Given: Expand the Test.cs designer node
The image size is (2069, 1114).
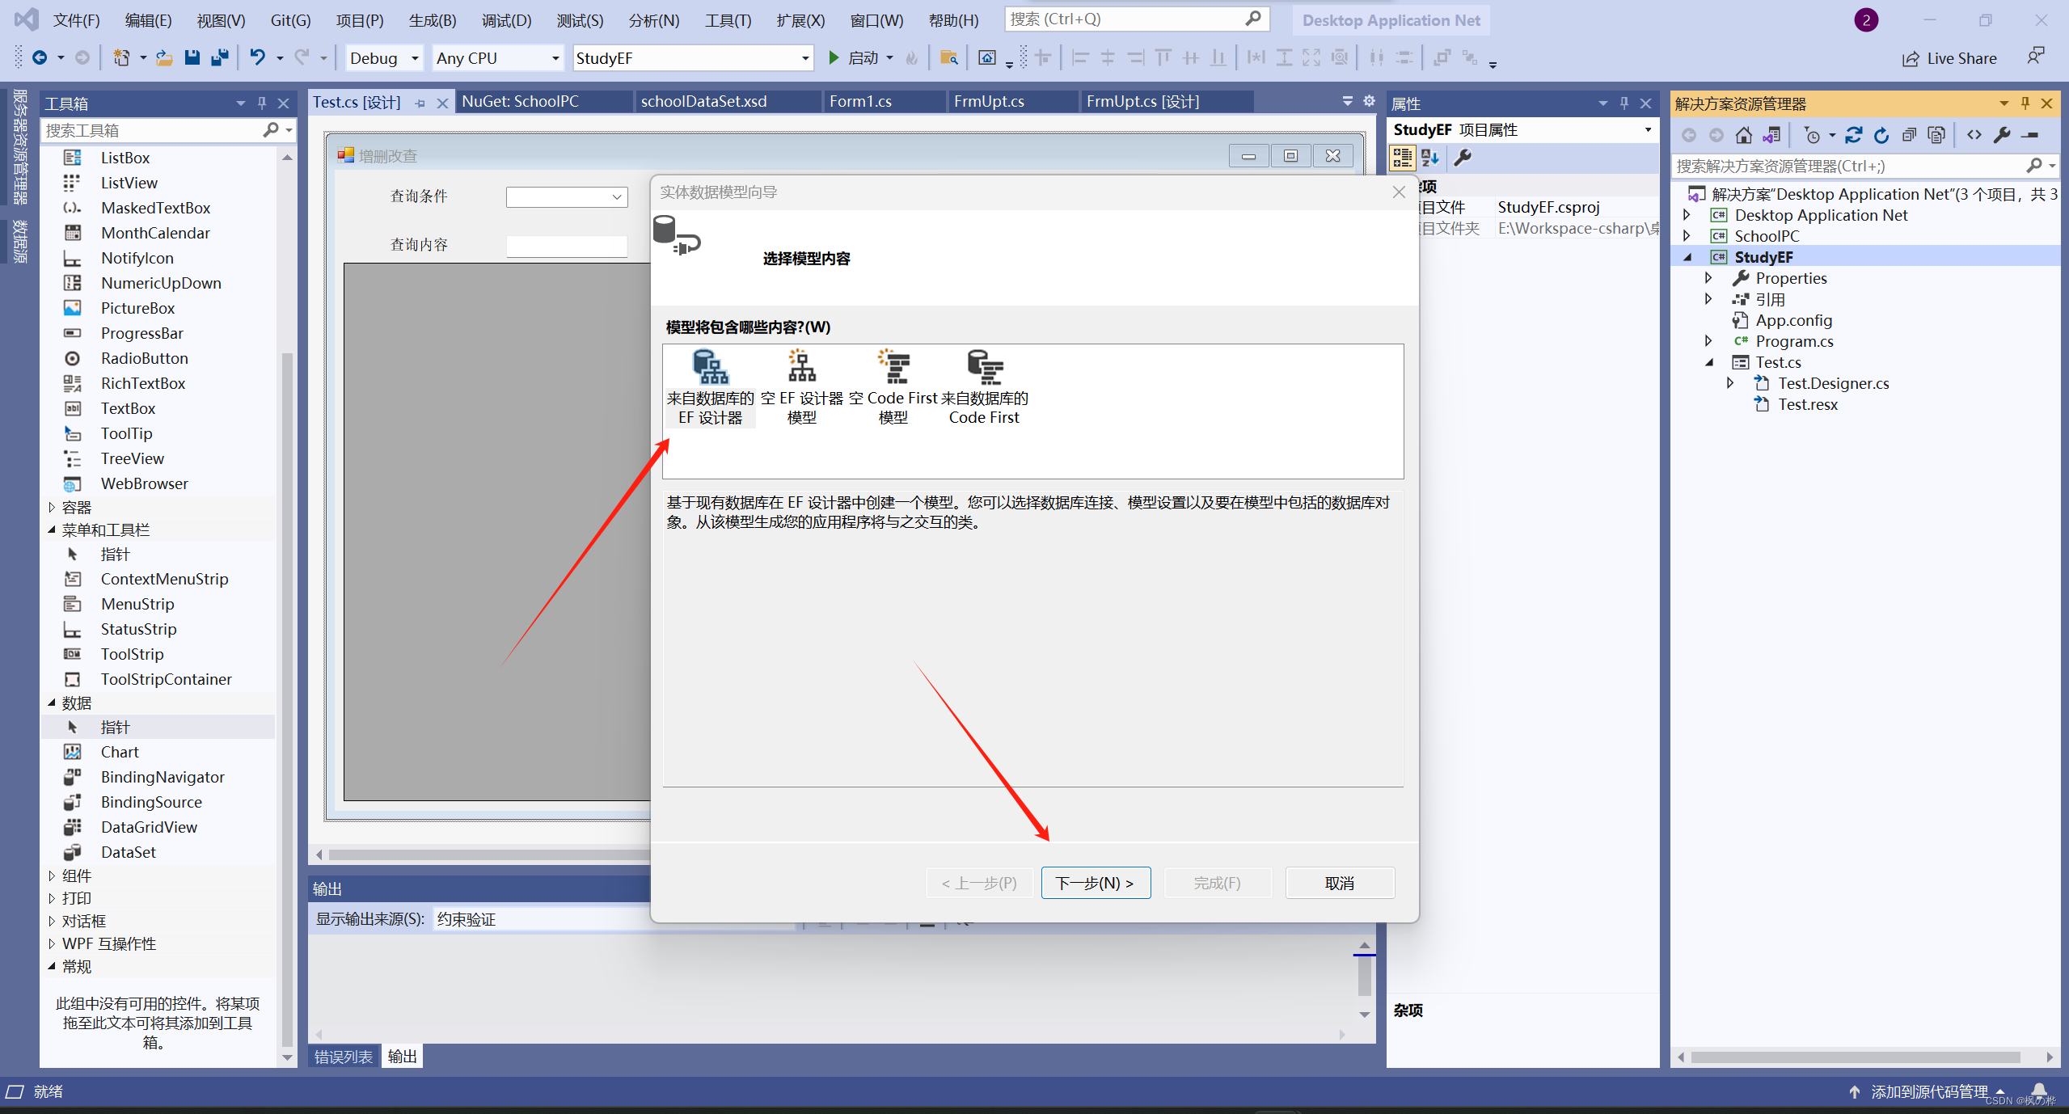Looking at the screenshot, I should point(1732,382).
